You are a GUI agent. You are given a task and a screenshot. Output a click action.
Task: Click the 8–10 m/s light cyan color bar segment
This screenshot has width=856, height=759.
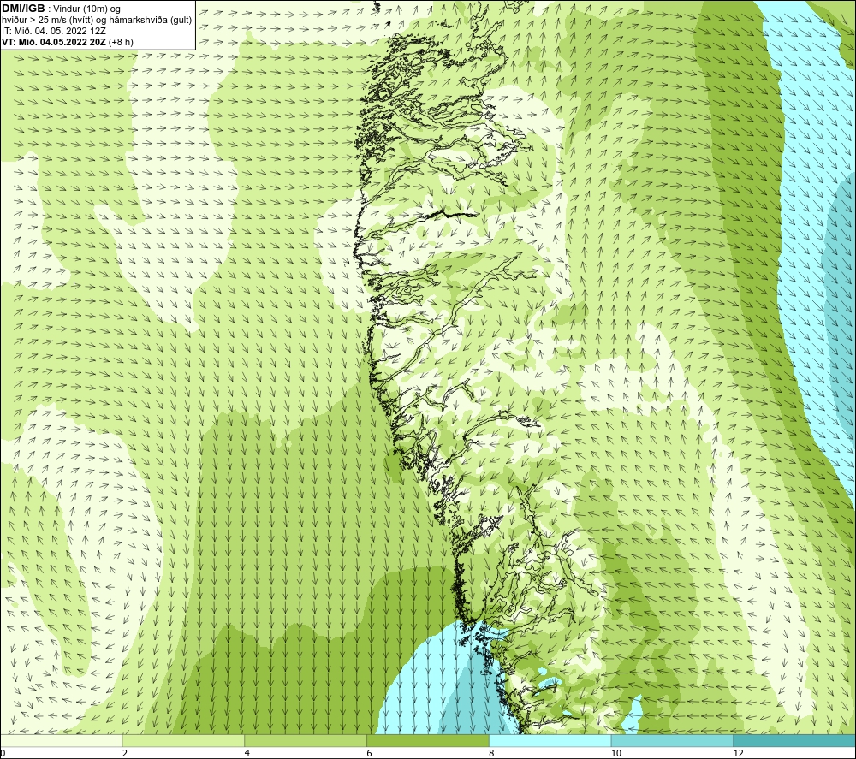(550, 740)
